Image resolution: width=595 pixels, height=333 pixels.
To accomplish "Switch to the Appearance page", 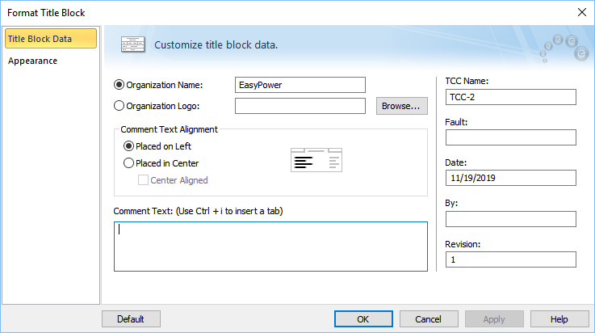I will pos(32,61).
